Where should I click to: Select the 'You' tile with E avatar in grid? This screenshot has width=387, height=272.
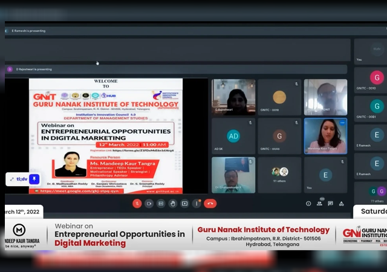point(325,175)
